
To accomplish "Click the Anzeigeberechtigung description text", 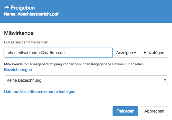I will tap(74, 64).
